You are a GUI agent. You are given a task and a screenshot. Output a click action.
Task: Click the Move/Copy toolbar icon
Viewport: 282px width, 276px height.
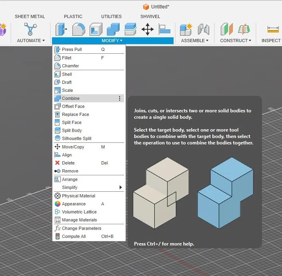click(x=148, y=29)
